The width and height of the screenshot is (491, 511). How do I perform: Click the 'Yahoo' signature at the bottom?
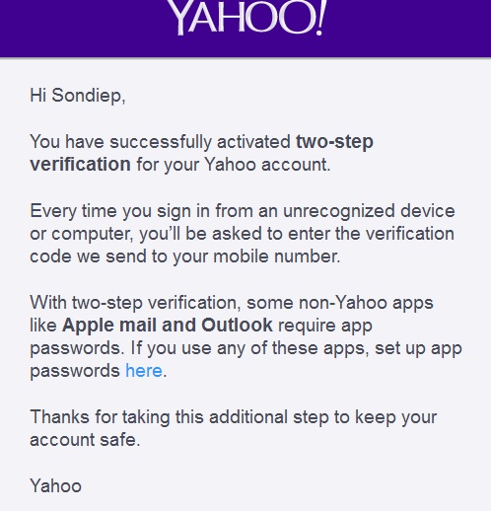[x=55, y=486]
